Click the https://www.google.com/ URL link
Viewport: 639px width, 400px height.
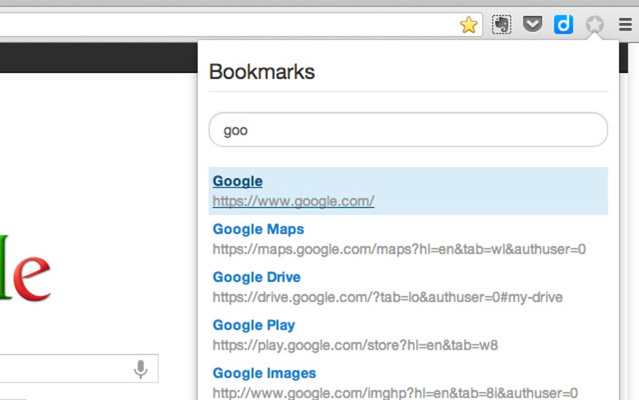click(293, 201)
